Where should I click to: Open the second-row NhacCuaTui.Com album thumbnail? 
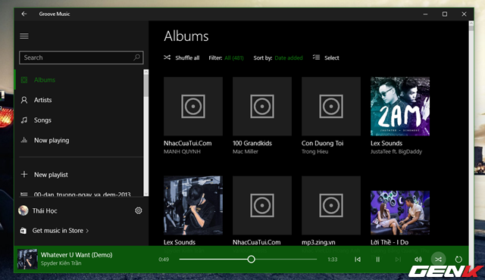click(262, 205)
